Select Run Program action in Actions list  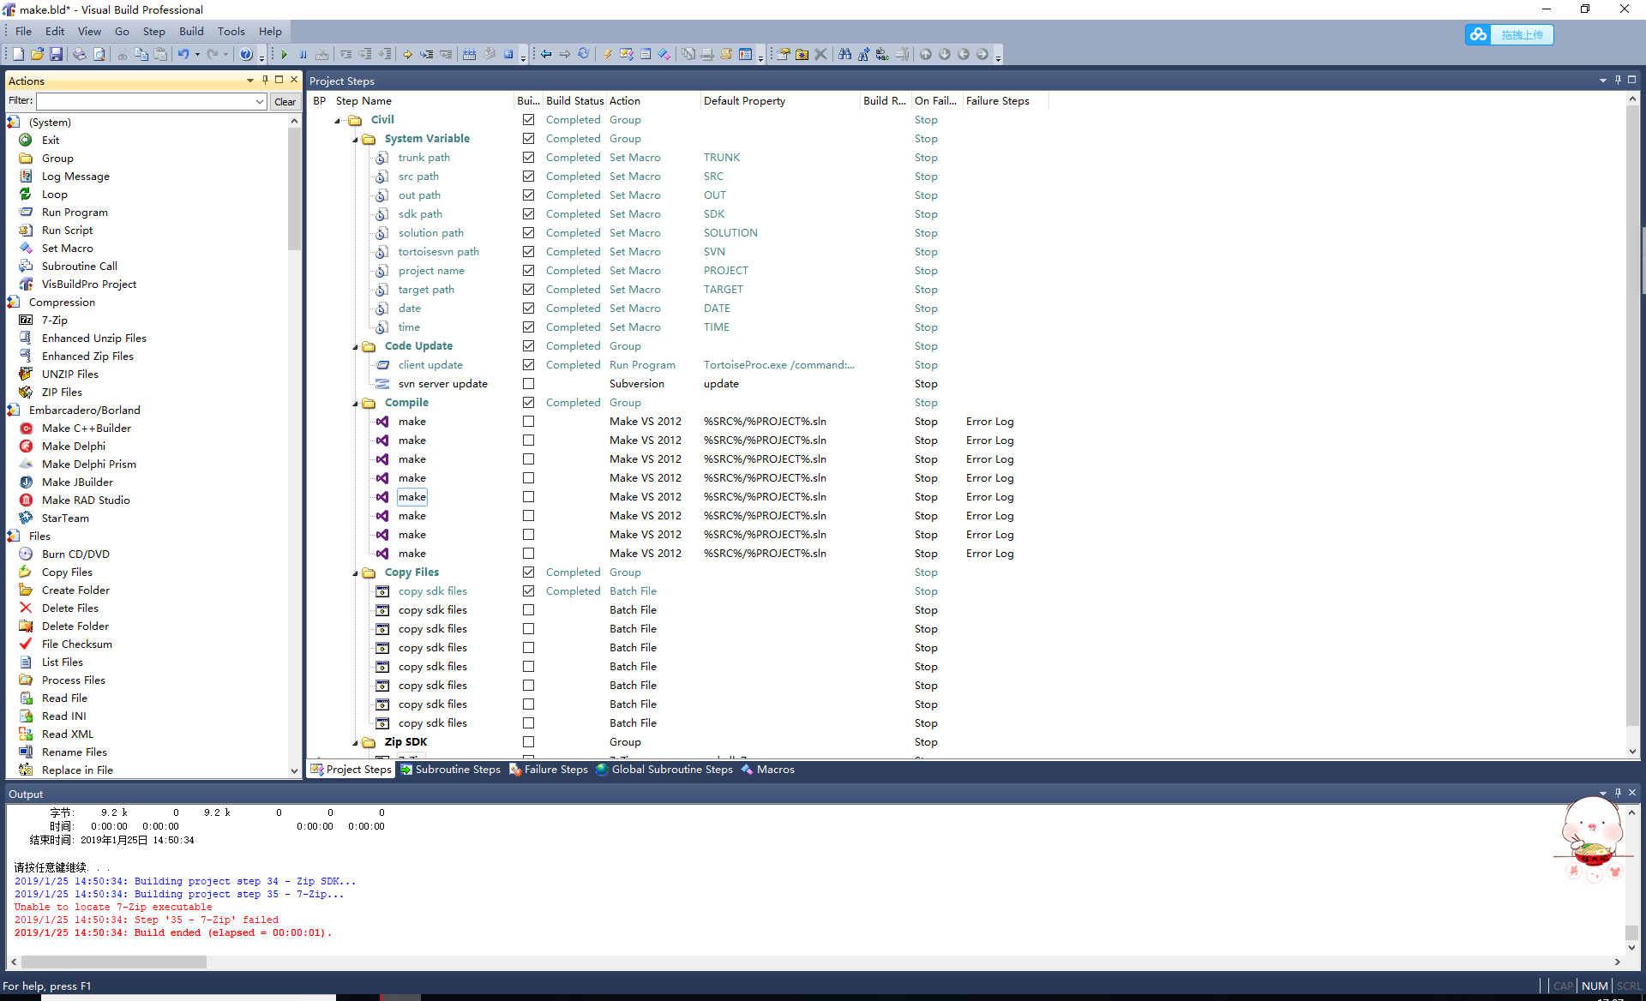75,213
